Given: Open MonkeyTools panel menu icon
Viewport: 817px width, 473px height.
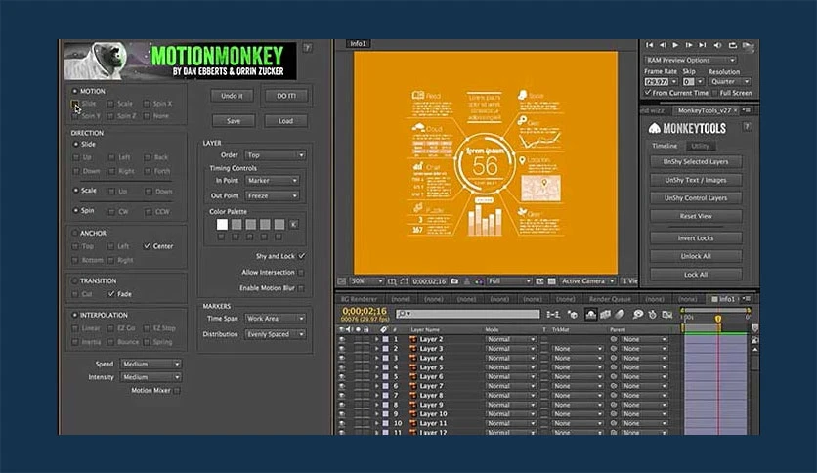Looking at the screenshot, I should pos(746,110).
